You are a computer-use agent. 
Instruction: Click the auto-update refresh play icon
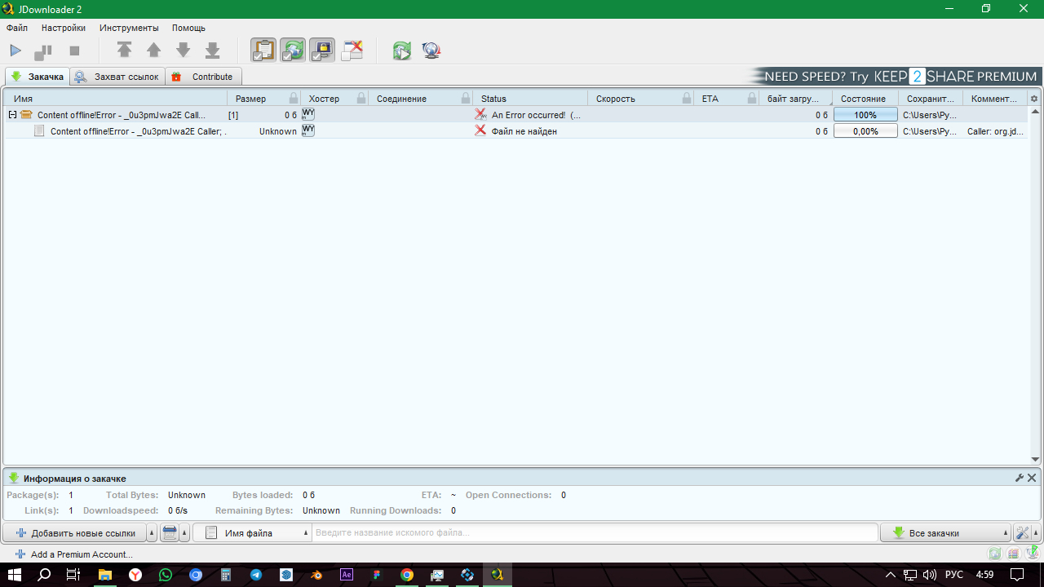(x=401, y=51)
